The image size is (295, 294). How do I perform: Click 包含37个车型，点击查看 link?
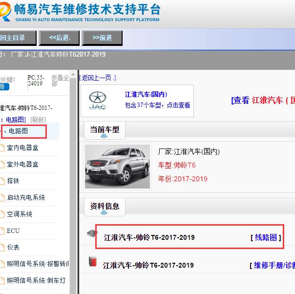pyautogui.click(x=157, y=105)
